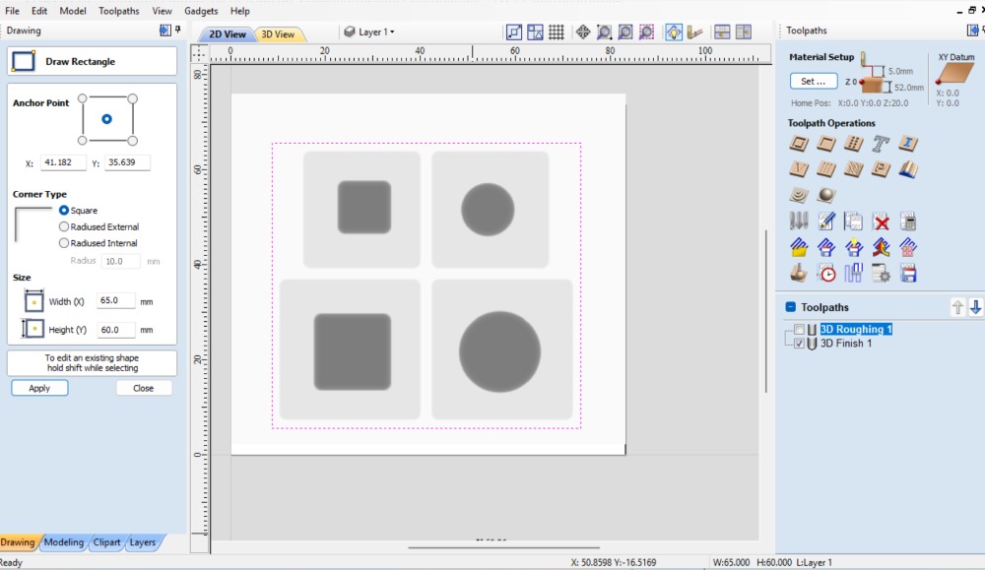The height and width of the screenshot is (570, 985).
Task: Click the Recalculate All Toolpaths calculator icon
Action: (x=908, y=221)
